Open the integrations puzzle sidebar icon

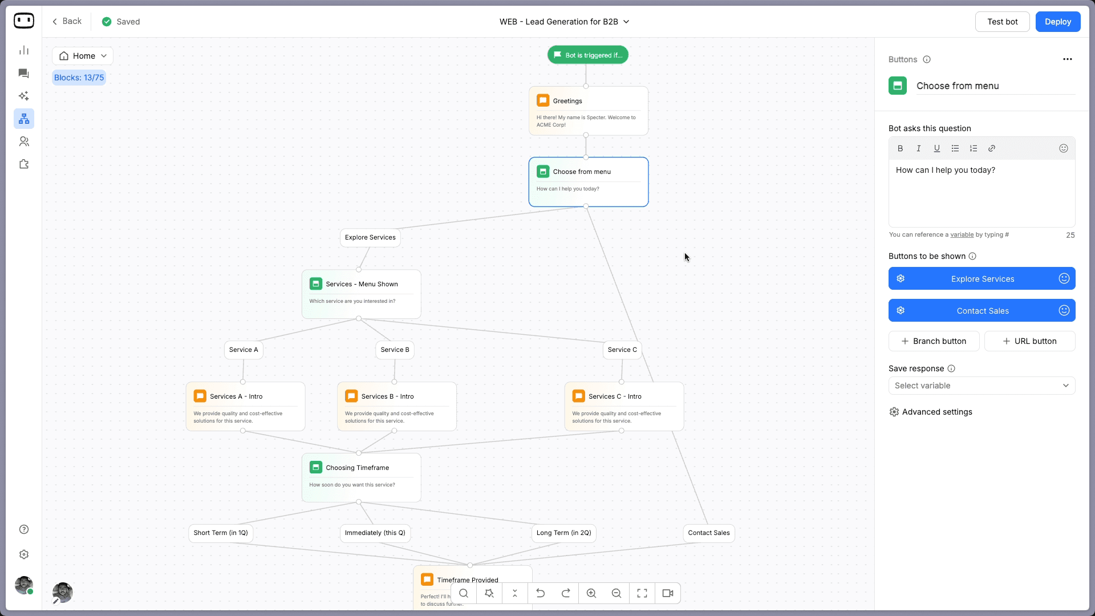tap(24, 164)
